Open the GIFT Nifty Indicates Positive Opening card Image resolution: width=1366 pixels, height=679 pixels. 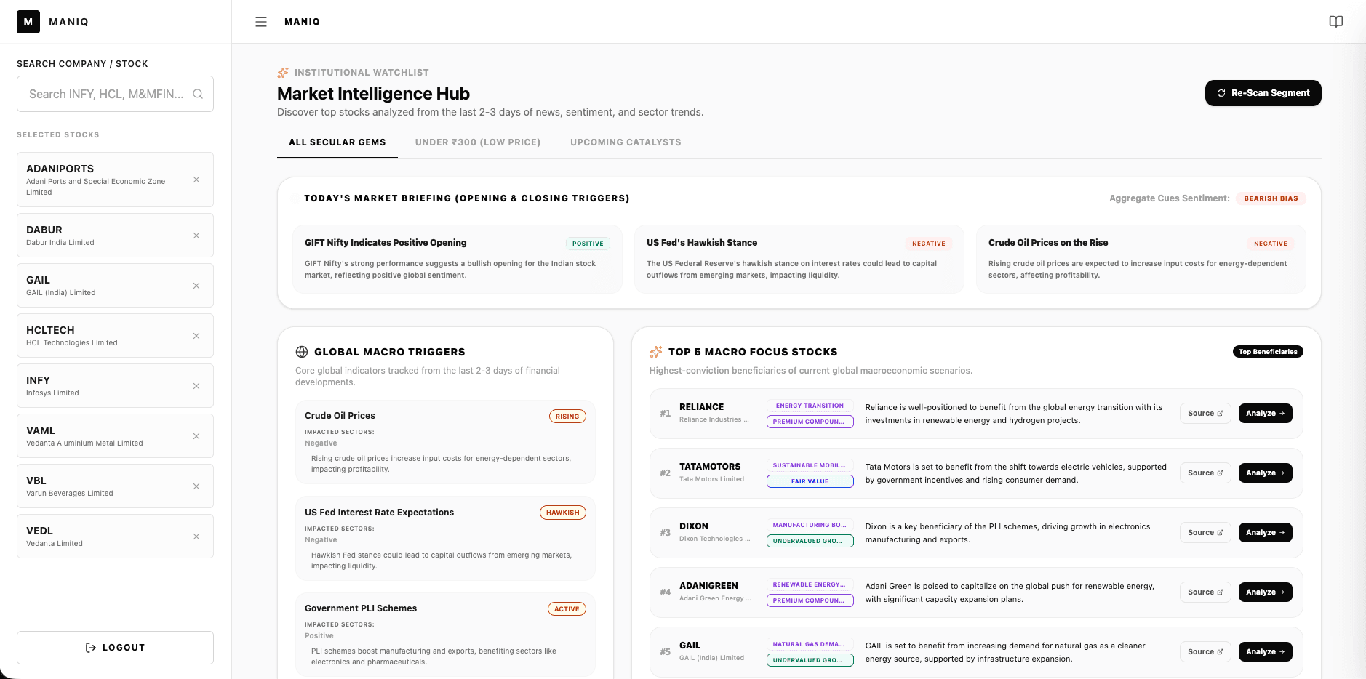click(457, 259)
